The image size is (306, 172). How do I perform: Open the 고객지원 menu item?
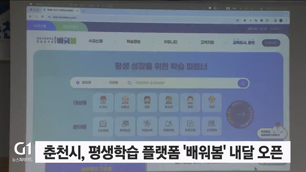(x=207, y=42)
